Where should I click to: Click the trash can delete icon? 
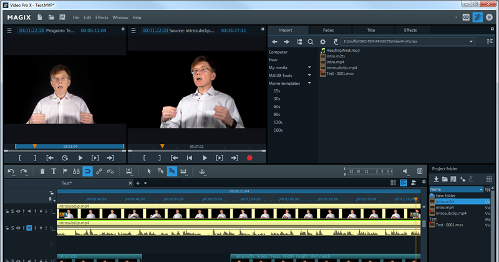[42, 171]
